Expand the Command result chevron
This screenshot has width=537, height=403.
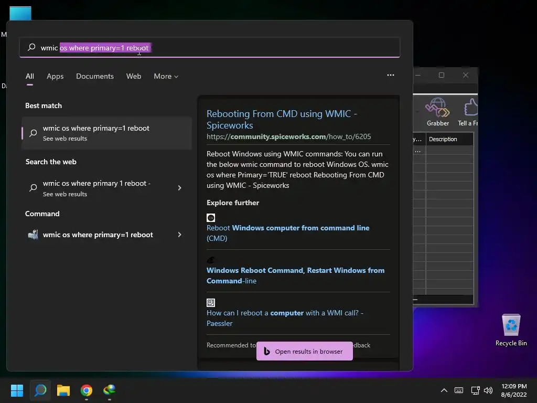179,235
